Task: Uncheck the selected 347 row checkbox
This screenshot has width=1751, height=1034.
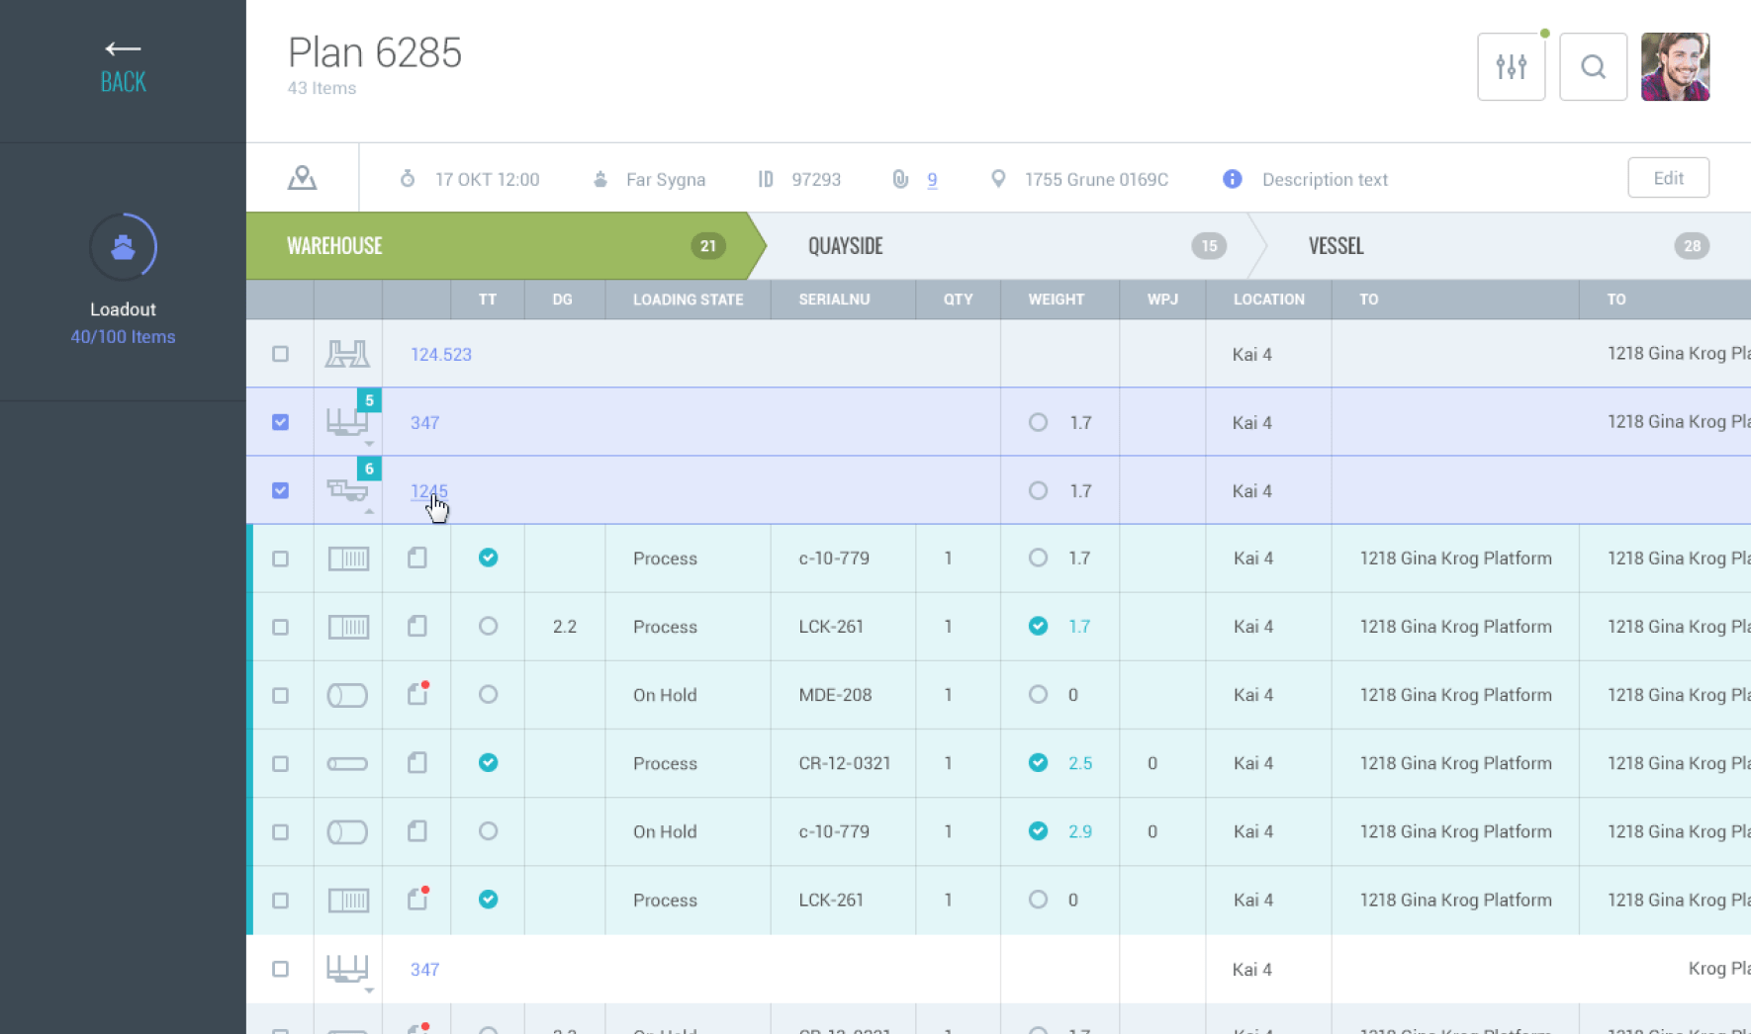Action: tap(280, 422)
